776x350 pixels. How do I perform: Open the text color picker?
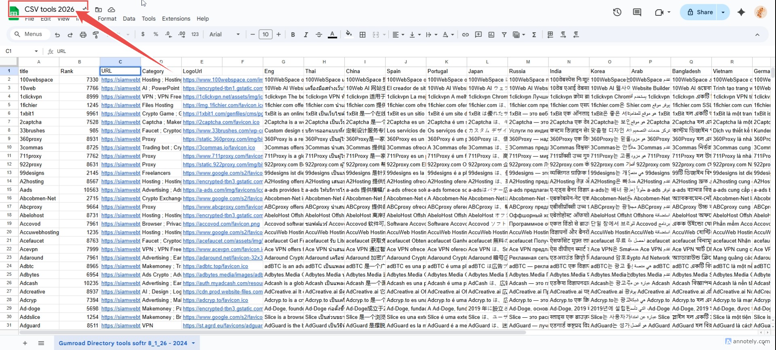(332, 35)
